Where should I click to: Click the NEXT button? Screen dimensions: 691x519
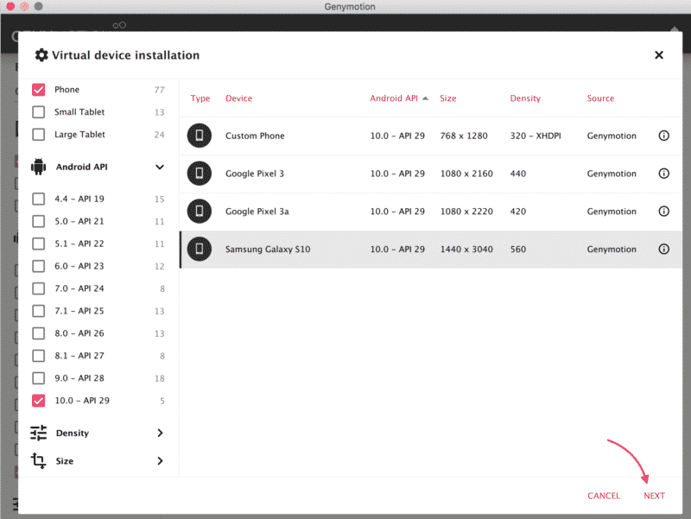pyautogui.click(x=654, y=495)
